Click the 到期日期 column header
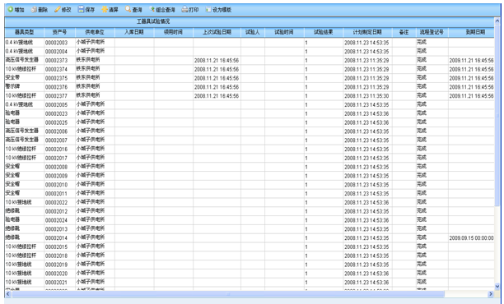This screenshot has height=304, width=504. pyautogui.click(x=471, y=32)
